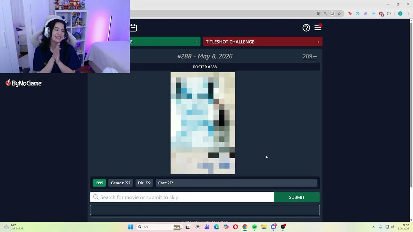Open File Explorer from taskbar
This screenshot has width=413, height=232.
point(264,227)
